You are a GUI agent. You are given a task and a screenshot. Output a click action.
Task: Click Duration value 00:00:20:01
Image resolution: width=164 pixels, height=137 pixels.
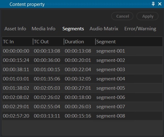78,60
